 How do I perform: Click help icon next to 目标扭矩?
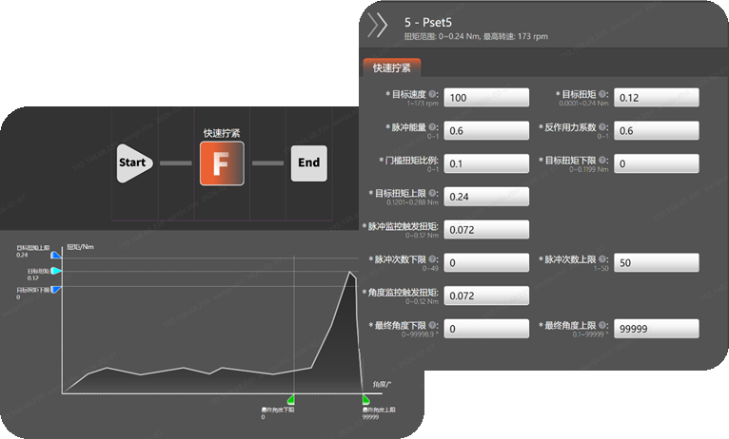tap(602, 94)
